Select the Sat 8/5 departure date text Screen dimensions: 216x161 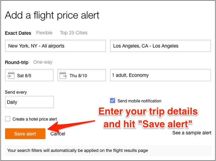[x=24, y=76]
